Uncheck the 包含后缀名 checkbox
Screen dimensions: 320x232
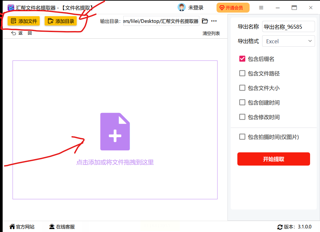(x=242, y=59)
